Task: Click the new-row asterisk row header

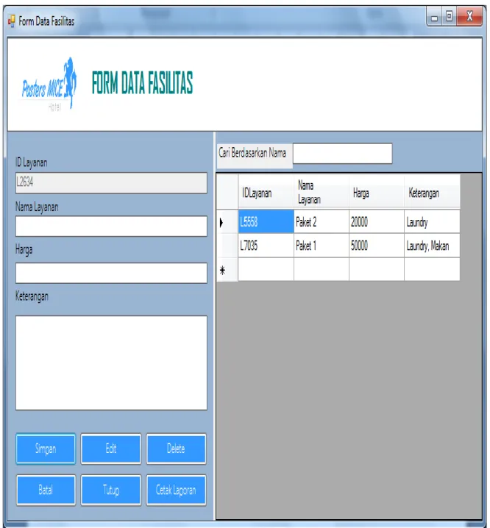Action: tap(227, 269)
